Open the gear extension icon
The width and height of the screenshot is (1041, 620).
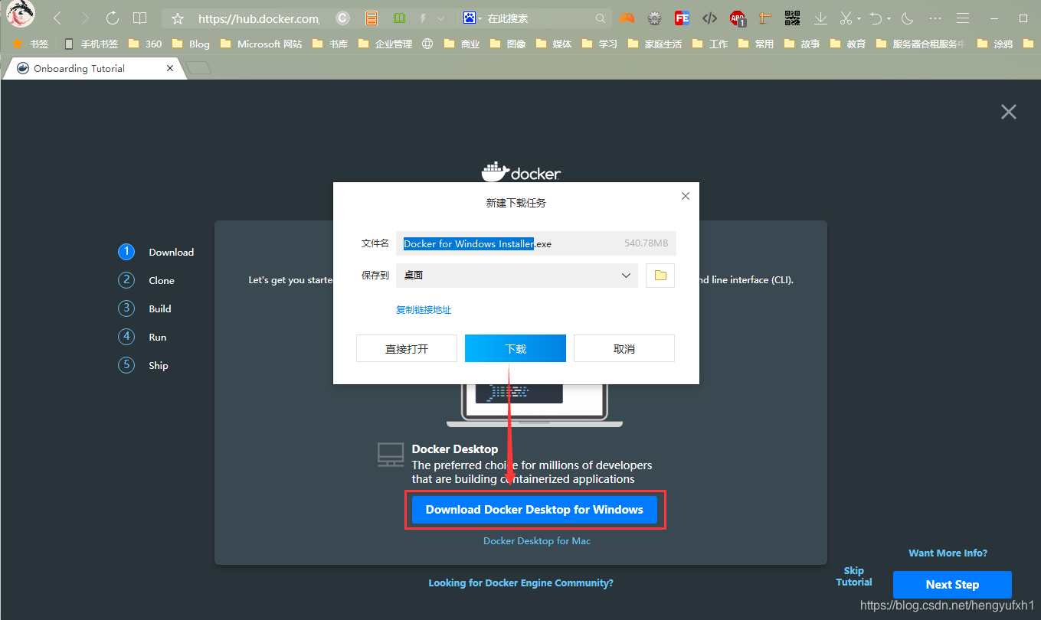(x=654, y=18)
